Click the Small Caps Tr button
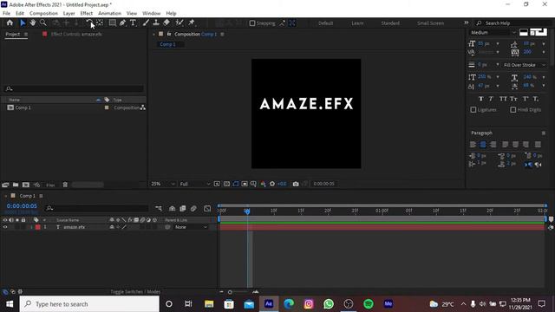The width and height of the screenshot is (555, 312). [513, 99]
